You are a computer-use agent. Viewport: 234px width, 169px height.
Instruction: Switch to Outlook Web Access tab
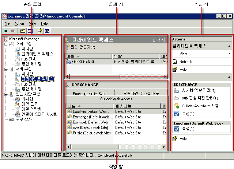(116, 99)
